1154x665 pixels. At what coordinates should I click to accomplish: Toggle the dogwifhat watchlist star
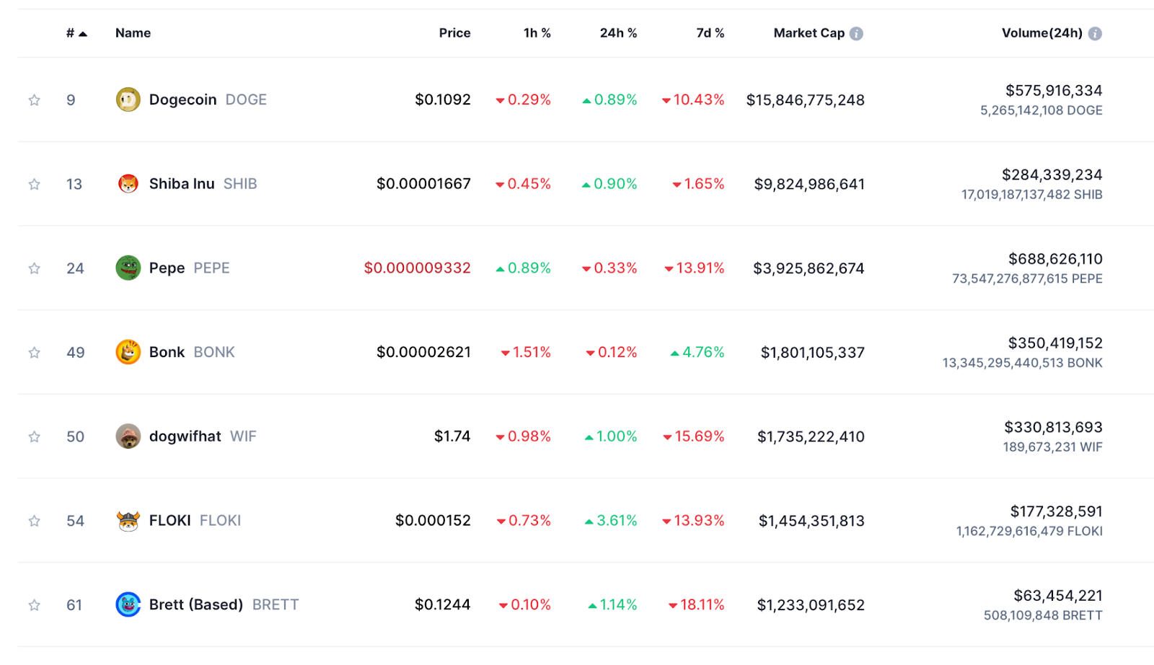coord(34,436)
